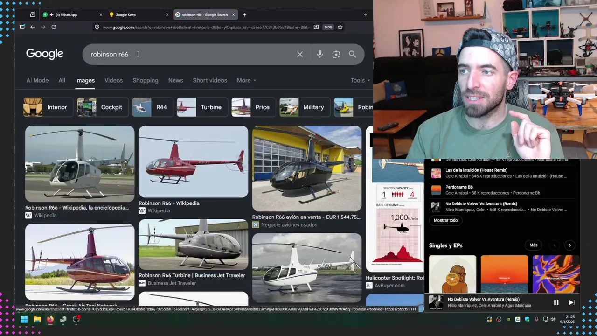Screen dimensions: 597x336
Task: Pause the currently playing song
Action: click(x=556, y=302)
